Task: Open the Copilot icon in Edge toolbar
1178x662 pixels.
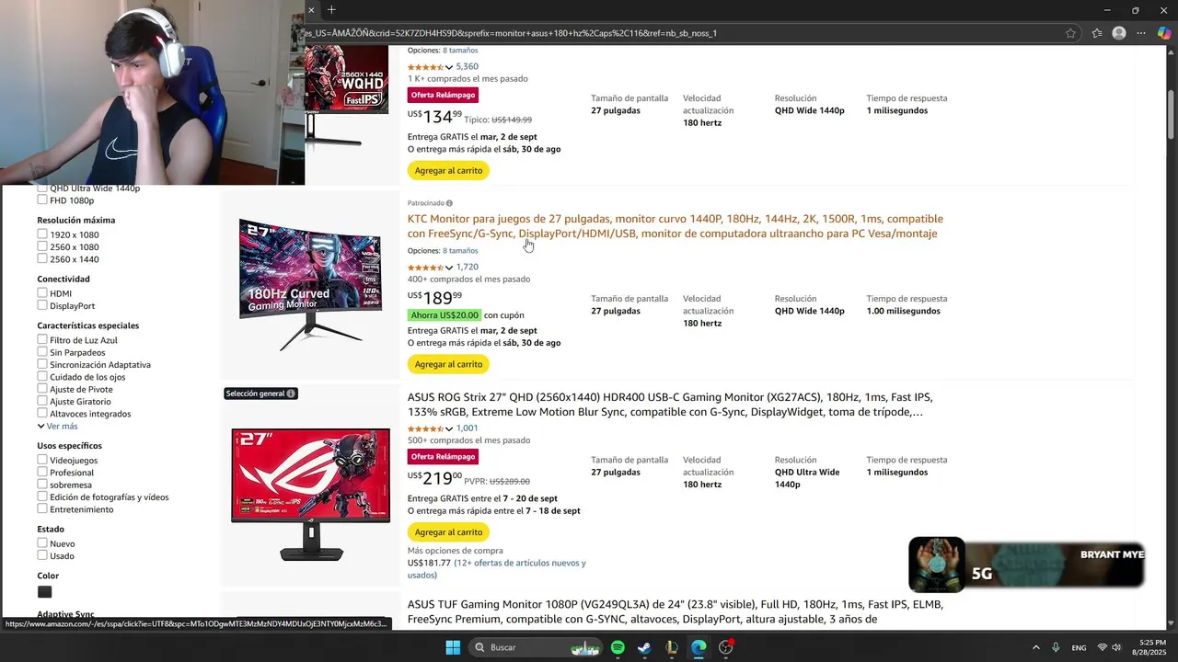Action: click(x=1164, y=33)
